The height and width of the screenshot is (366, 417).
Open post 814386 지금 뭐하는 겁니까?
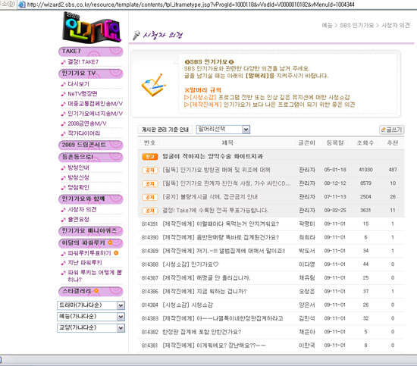pyautogui.click(x=204, y=292)
